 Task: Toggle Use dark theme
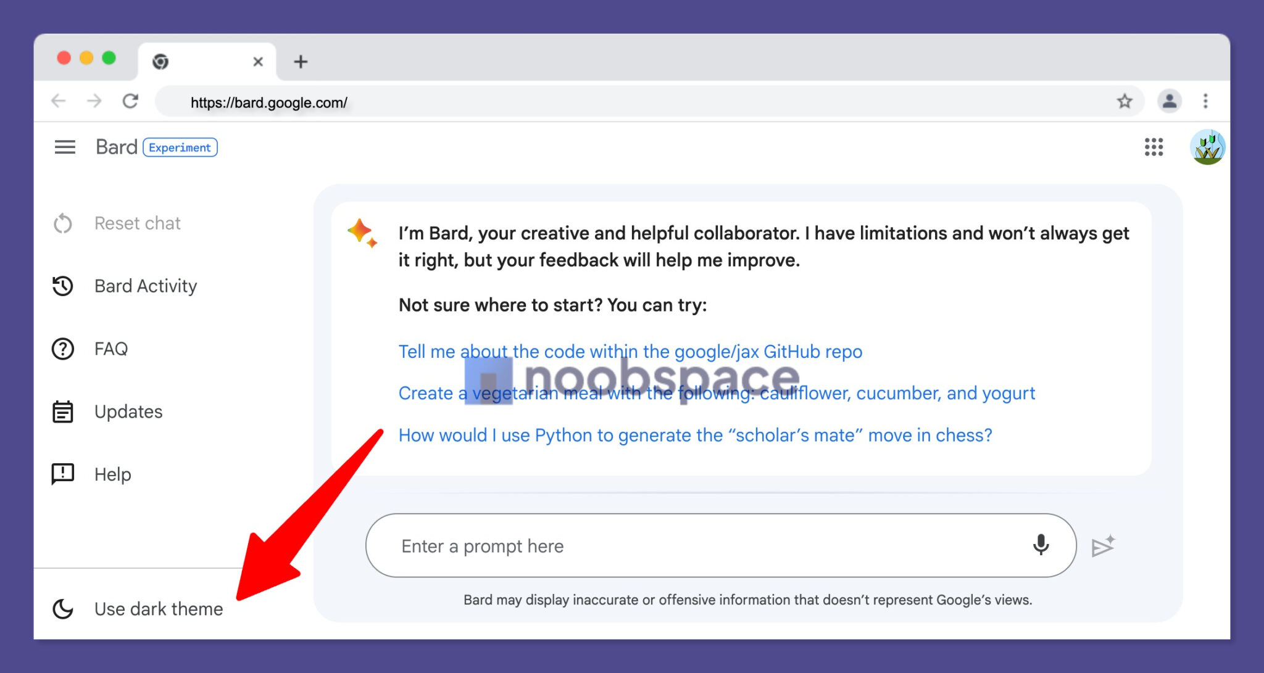click(158, 608)
